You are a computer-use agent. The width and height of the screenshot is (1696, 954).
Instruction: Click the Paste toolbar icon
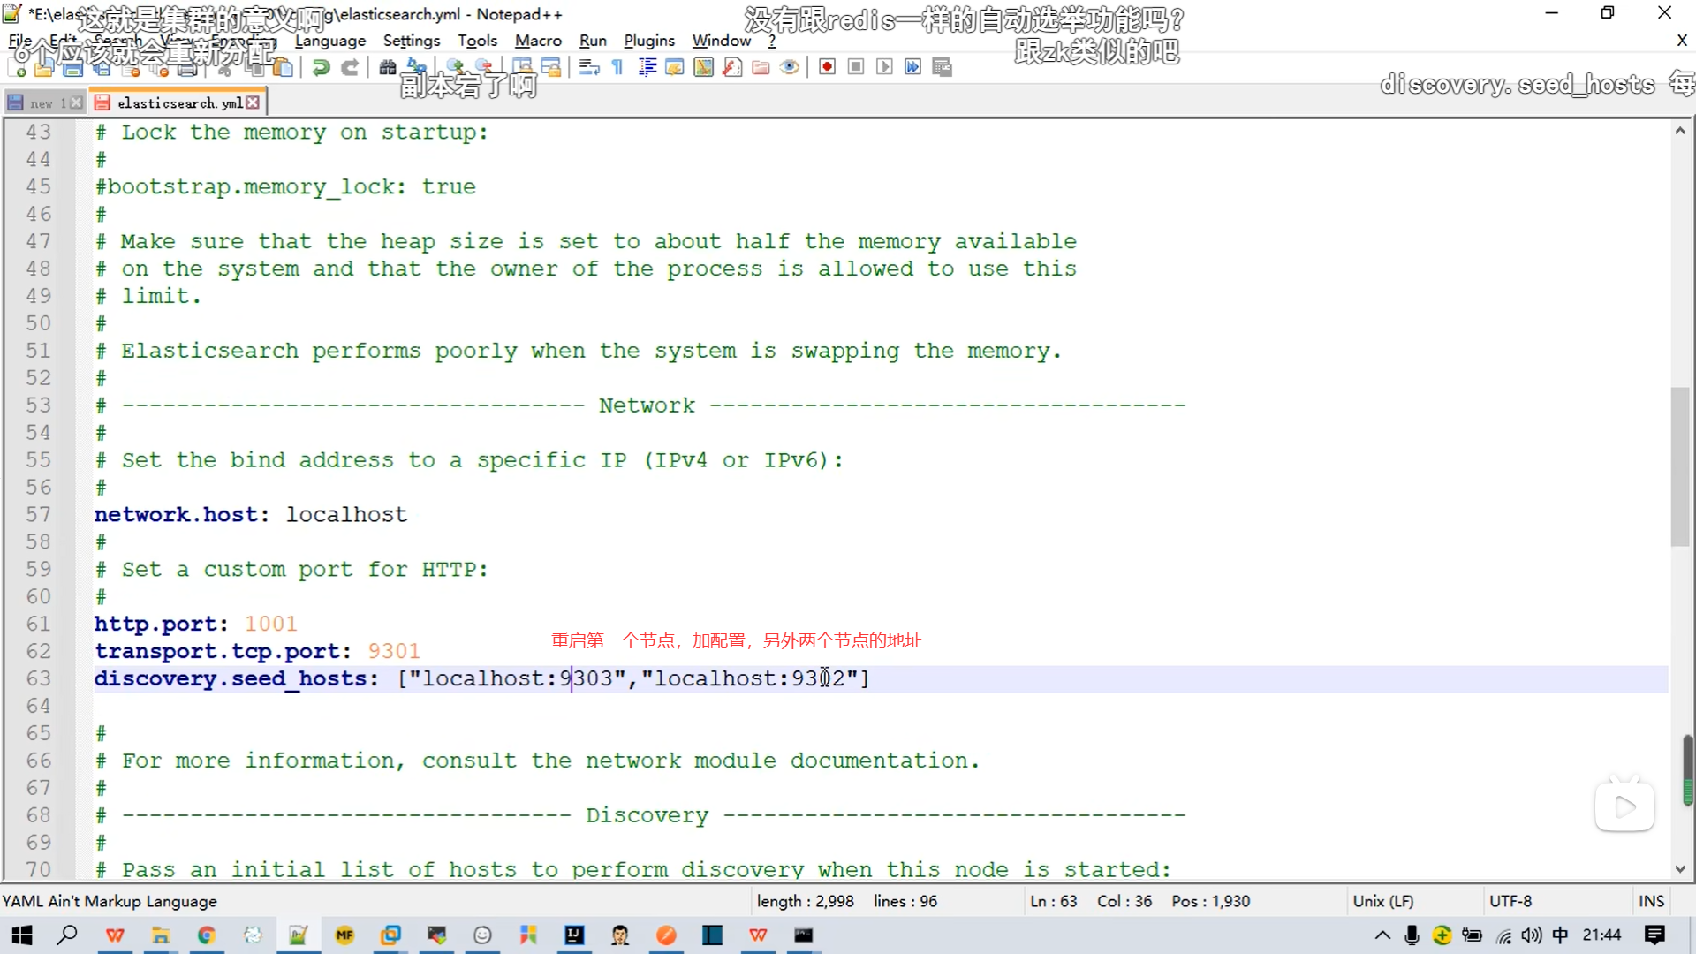283,67
